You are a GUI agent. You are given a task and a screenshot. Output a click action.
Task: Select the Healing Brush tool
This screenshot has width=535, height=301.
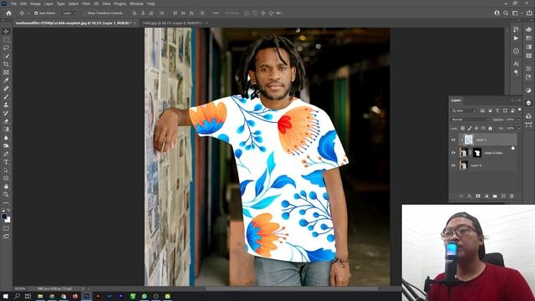coord(6,89)
